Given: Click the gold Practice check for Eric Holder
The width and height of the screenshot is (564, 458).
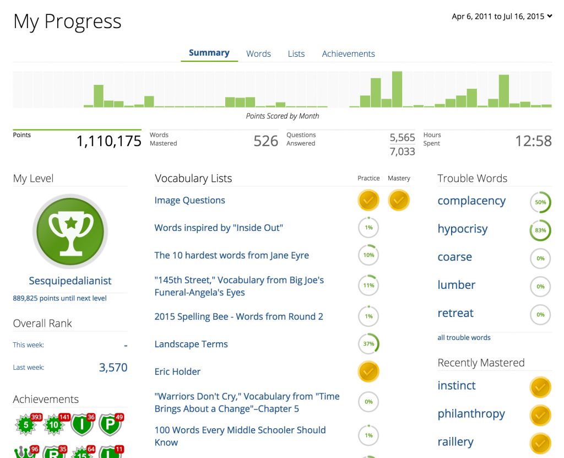Looking at the screenshot, I should [368, 371].
